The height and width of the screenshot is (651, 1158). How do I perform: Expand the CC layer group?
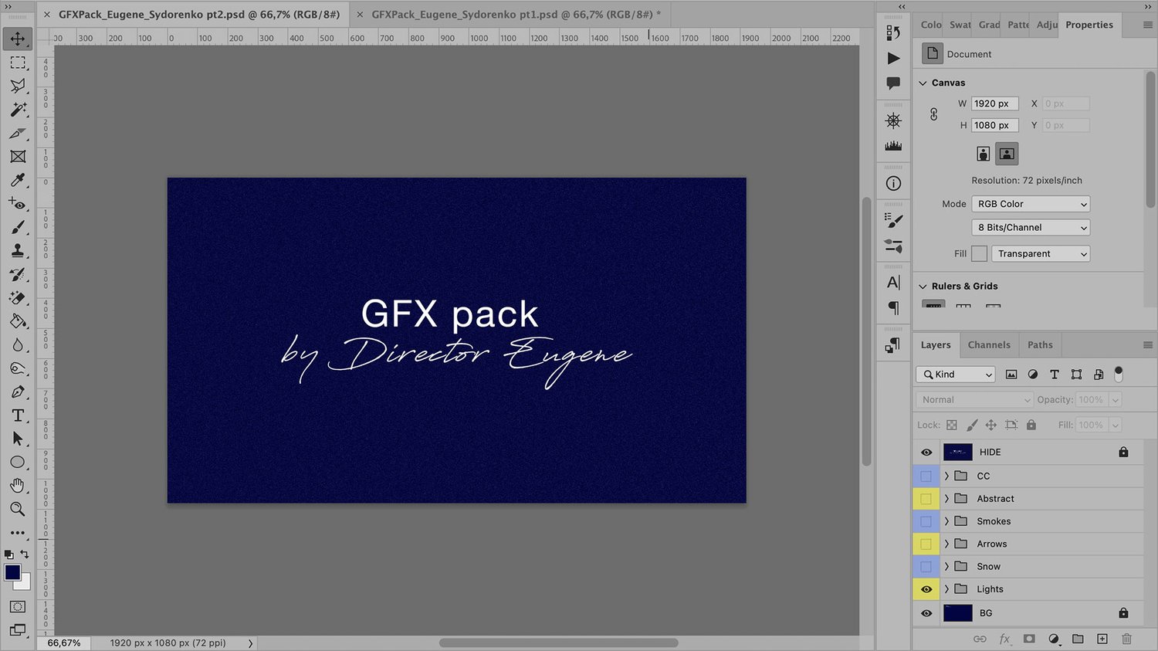(x=946, y=476)
